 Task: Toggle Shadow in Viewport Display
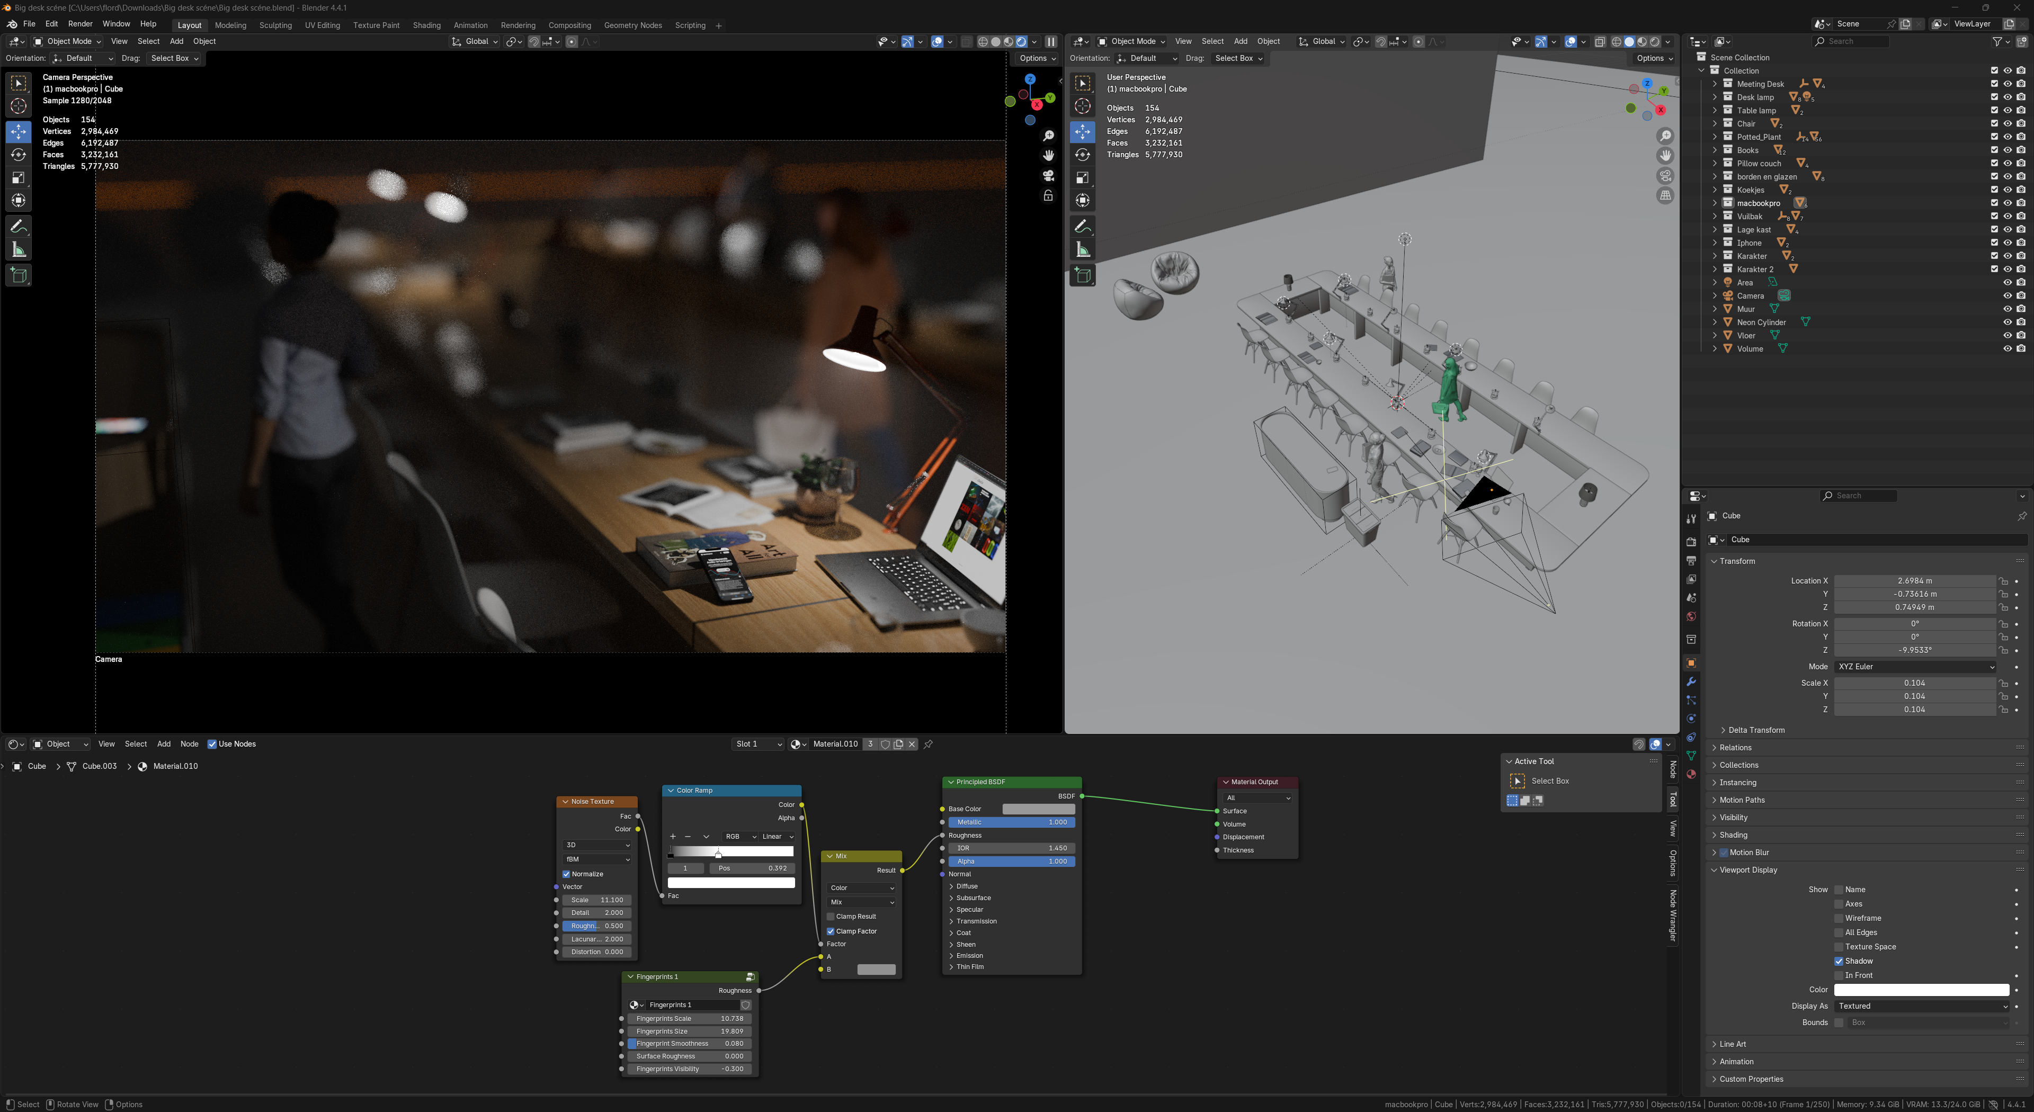(1838, 961)
